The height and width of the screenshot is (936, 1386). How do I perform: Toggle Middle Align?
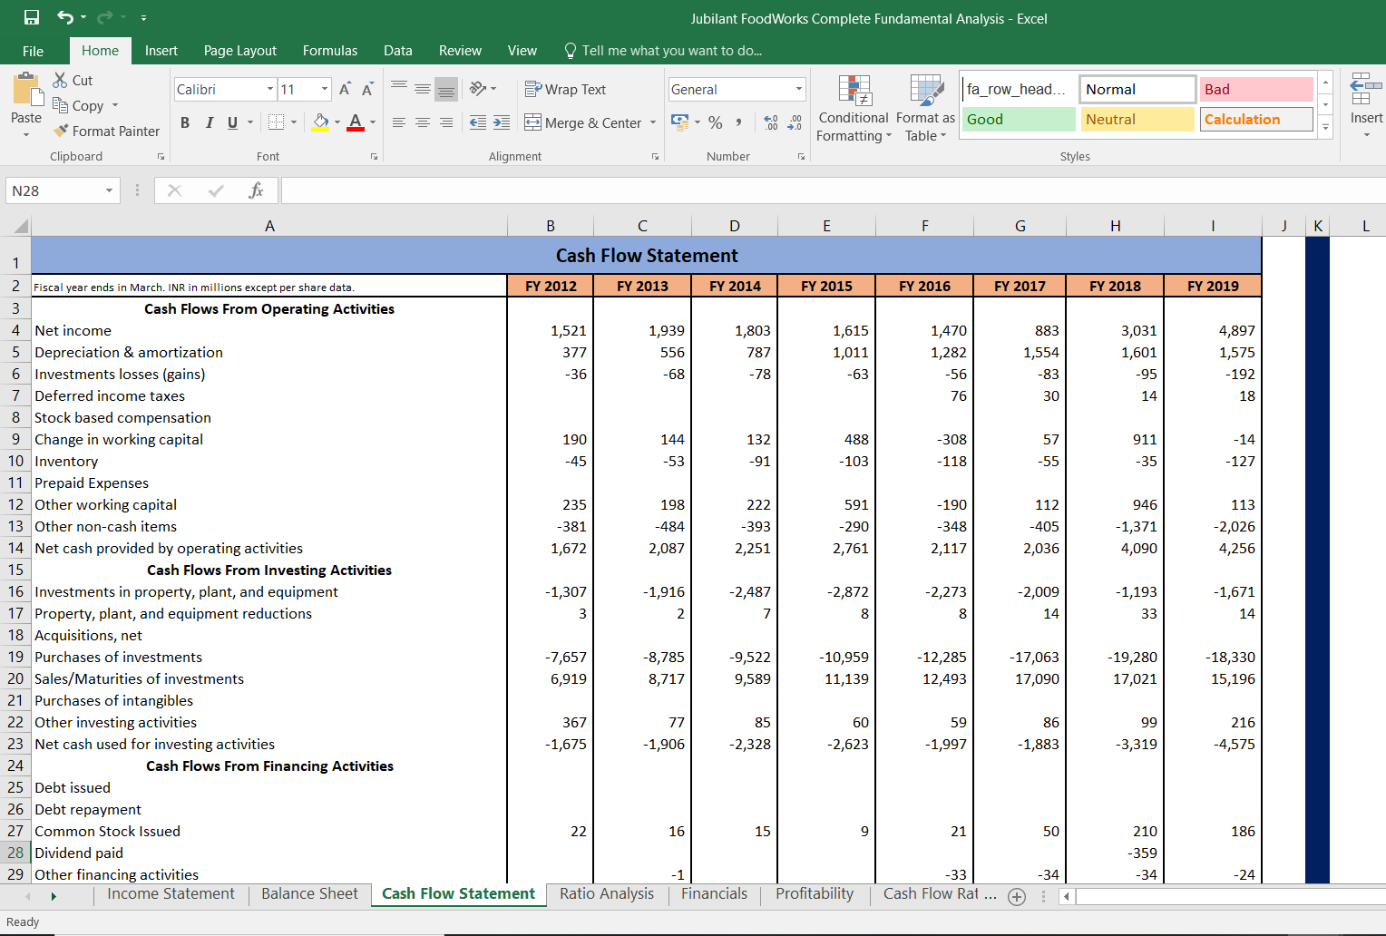[423, 88]
